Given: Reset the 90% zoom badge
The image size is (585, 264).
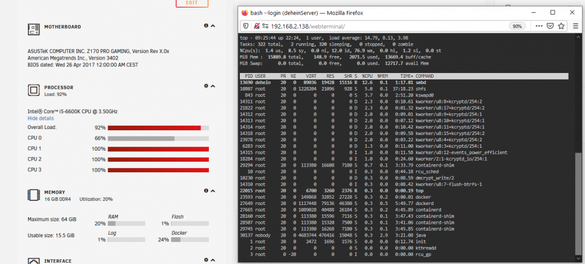Looking at the screenshot, I should (518, 26).
